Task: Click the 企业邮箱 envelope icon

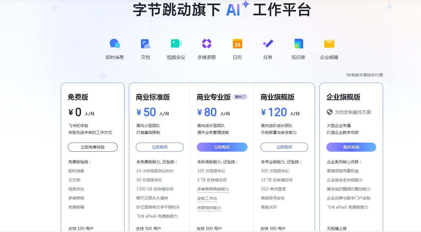Action: pos(329,44)
